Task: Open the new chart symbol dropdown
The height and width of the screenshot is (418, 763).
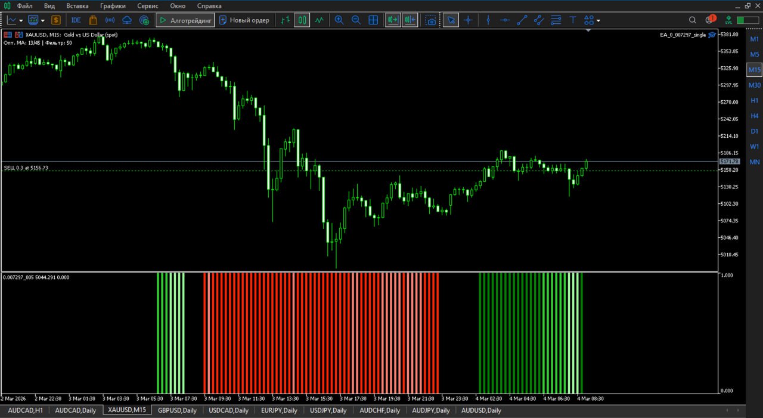Action: point(21,20)
